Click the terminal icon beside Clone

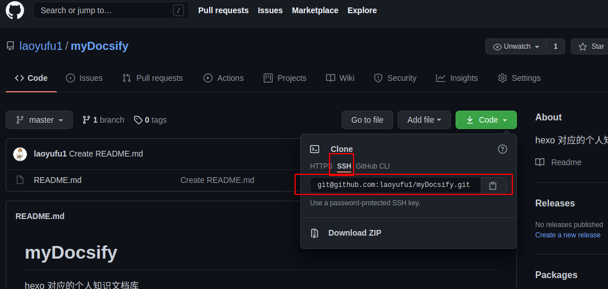click(x=315, y=149)
